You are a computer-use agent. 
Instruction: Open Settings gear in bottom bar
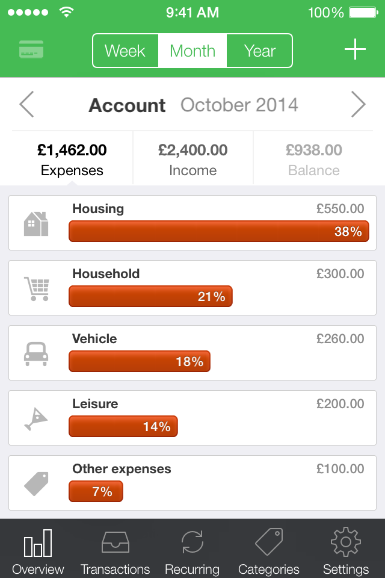click(345, 552)
